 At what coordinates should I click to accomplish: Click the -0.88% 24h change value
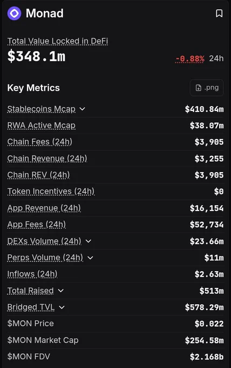[190, 58]
